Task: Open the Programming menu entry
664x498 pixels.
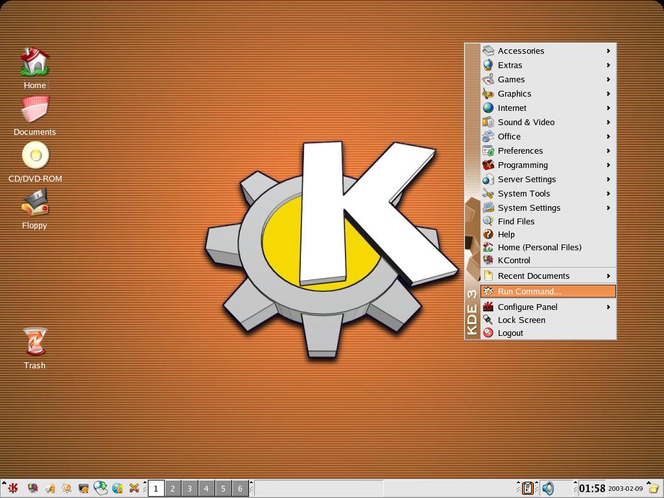Action: click(548, 165)
